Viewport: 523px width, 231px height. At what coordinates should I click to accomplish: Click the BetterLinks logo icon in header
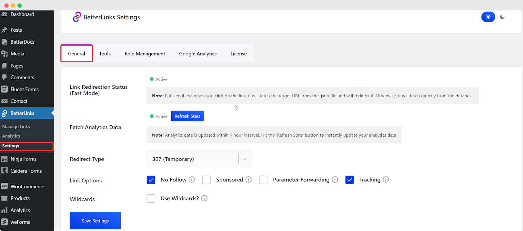pyautogui.click(x=77, y=17)
